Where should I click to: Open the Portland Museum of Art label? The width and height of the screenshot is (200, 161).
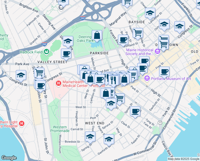(171, 79)
